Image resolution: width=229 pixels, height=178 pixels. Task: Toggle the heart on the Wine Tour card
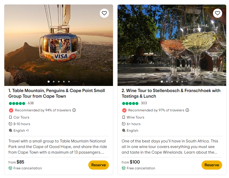(218, 13)
